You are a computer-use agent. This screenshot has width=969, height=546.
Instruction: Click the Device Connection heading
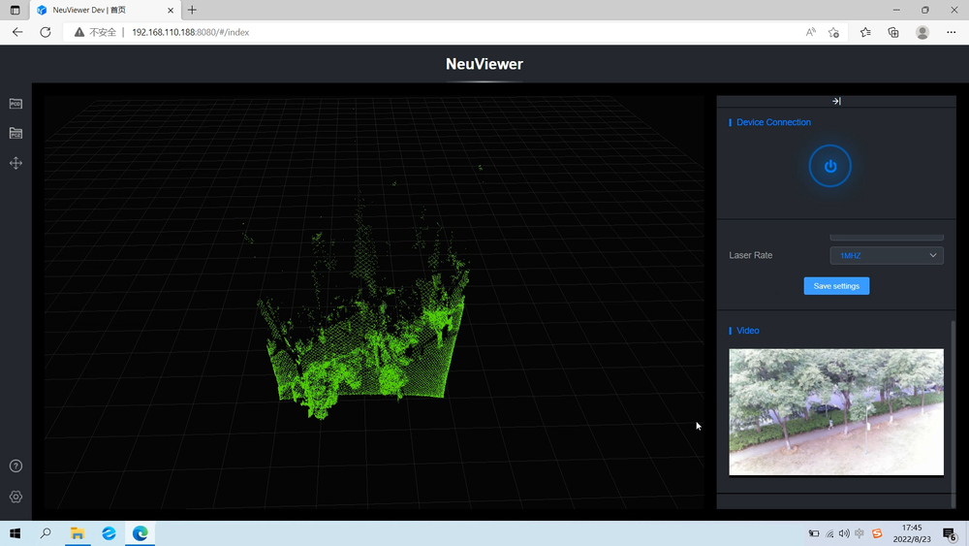[773, 122]
